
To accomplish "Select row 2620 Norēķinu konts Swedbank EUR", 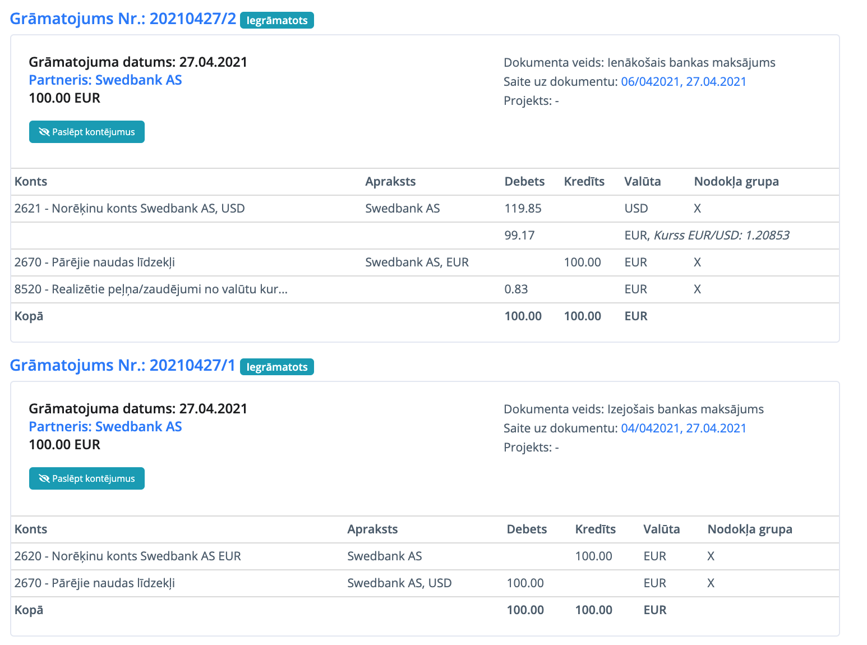I will tap(128, 556).
